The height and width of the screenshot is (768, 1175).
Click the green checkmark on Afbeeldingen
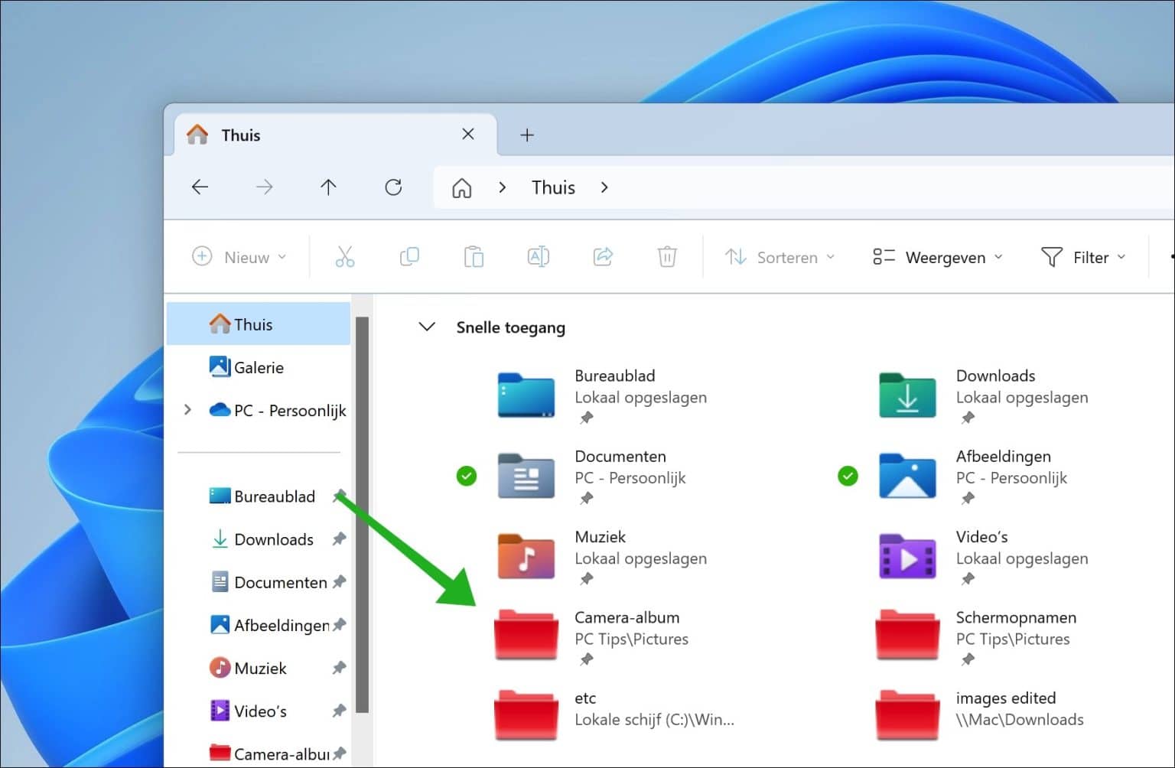click(x=848, y=476)
